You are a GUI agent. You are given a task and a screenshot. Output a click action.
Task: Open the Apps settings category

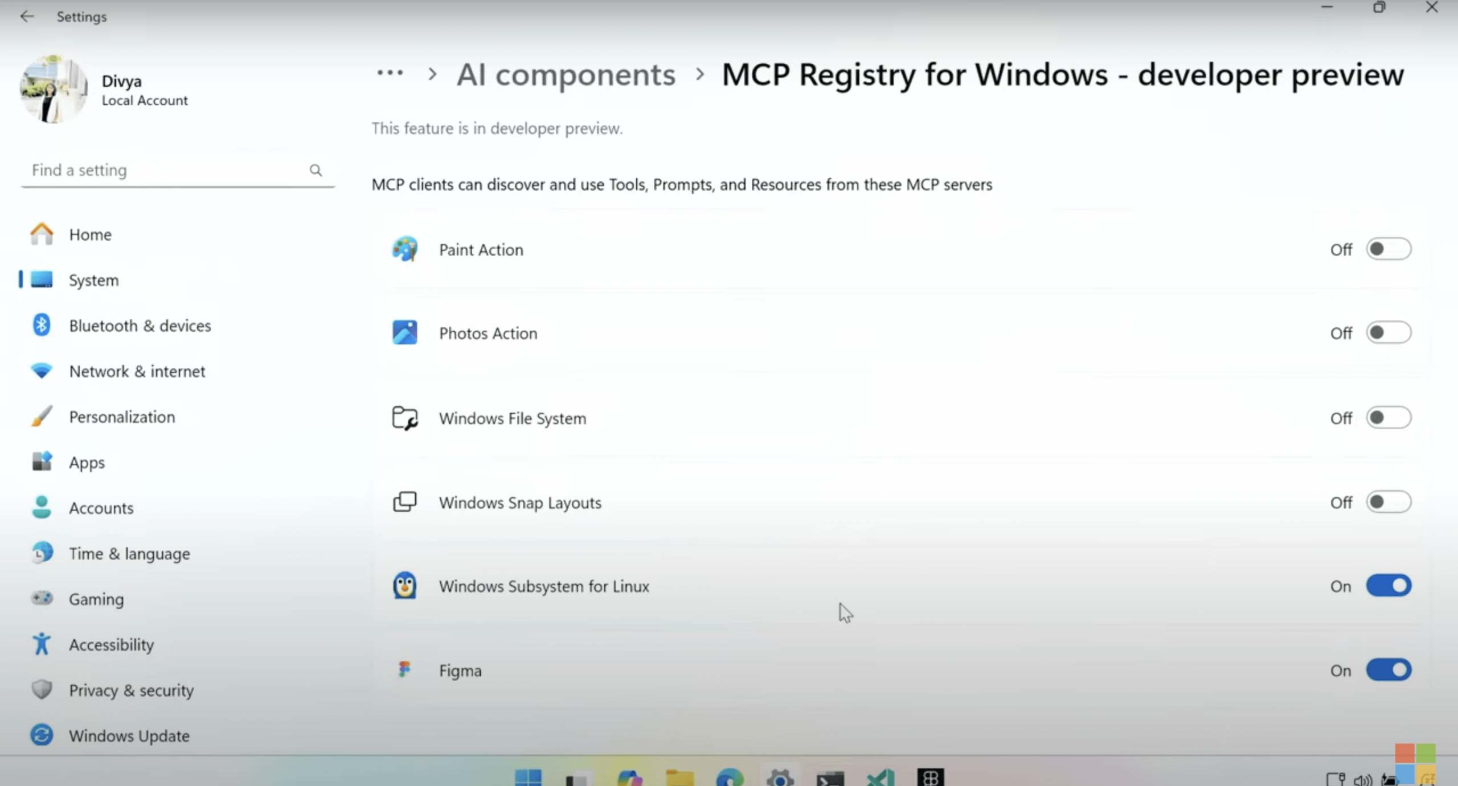(177, 462)
